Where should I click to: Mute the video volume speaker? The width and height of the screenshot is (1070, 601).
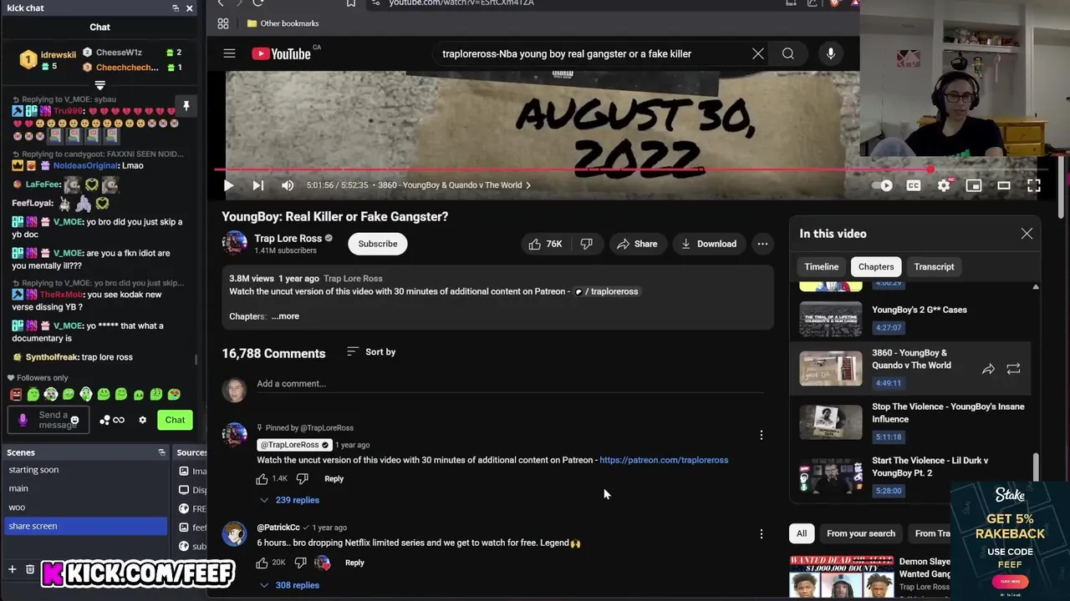[x=288, y=185]
